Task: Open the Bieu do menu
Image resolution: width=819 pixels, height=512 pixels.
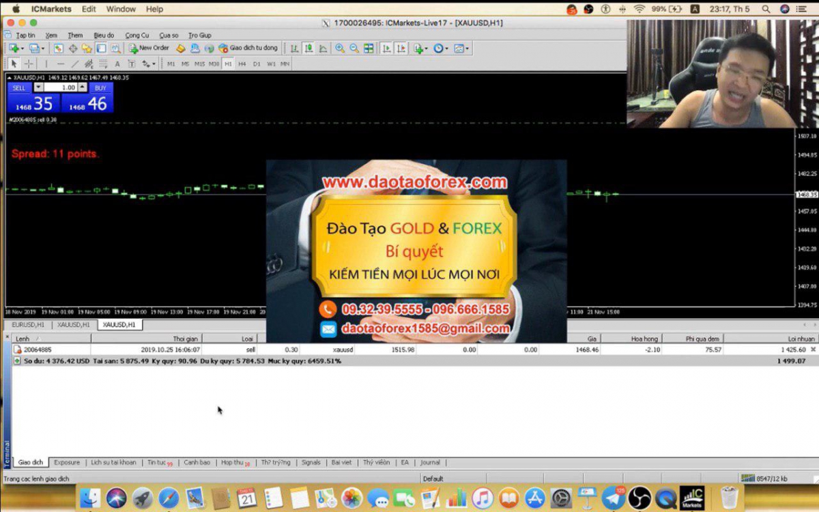Action: coord(104,35)
